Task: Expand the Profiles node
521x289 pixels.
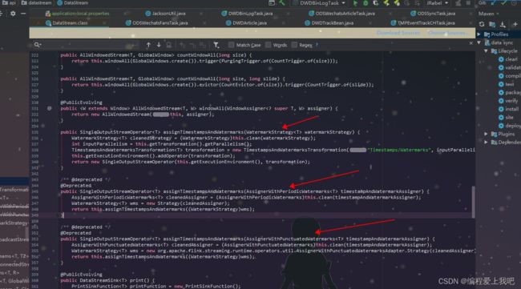Action: (479, 34)
